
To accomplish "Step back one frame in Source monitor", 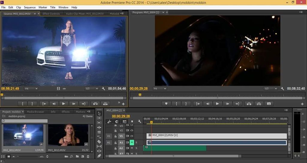I will pyautogui.click(x=54, y=104).
